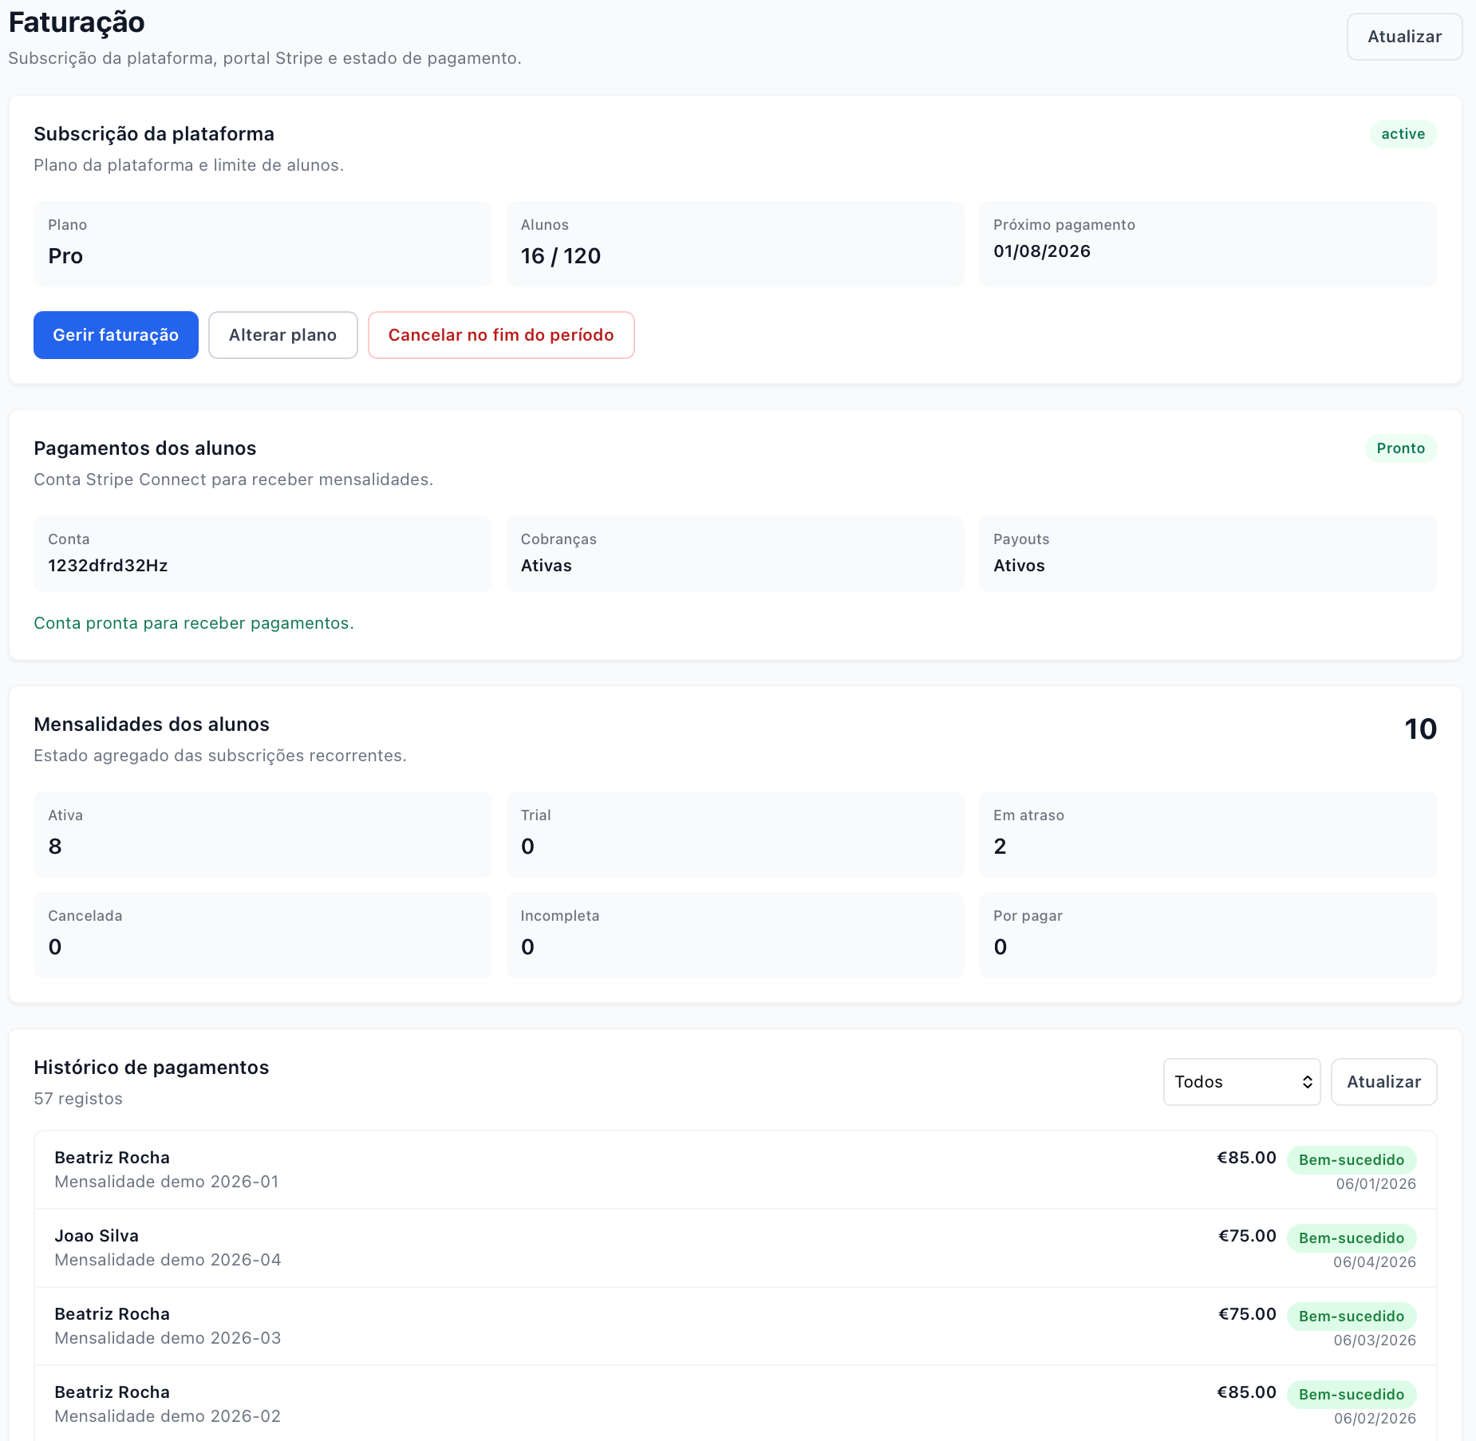Viewport: 1476px width, 1441px height.
Task: Click the 57 registos label
Action: [78, 1099]
